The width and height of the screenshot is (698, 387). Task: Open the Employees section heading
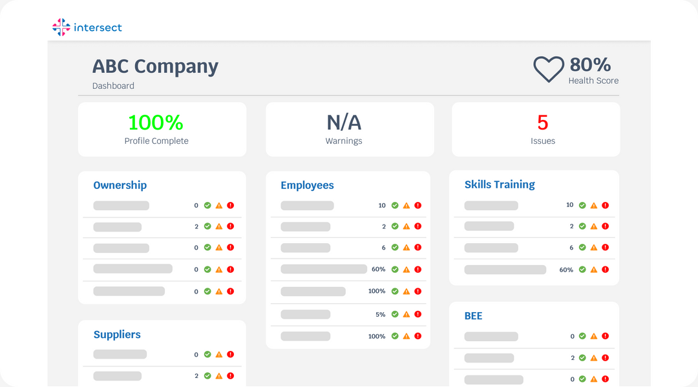pos(307,185)
